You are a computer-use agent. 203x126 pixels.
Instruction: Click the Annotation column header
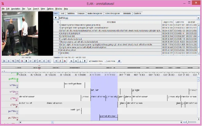[111, 22]
